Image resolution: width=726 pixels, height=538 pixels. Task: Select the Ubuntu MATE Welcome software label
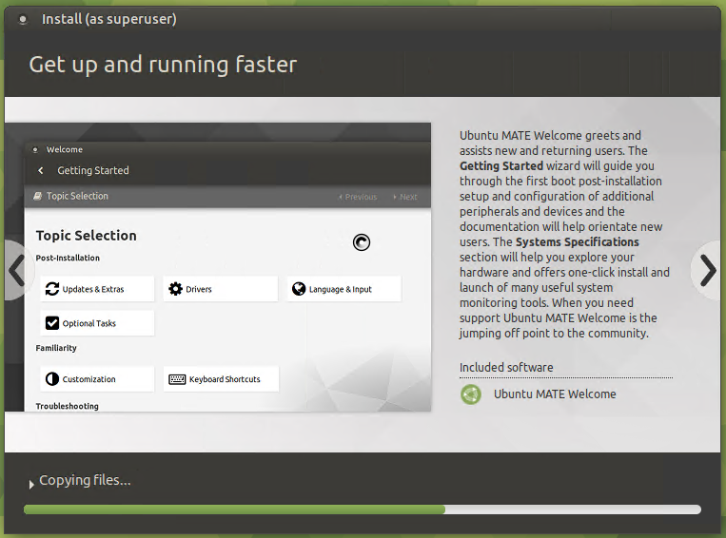click(555, 394)
